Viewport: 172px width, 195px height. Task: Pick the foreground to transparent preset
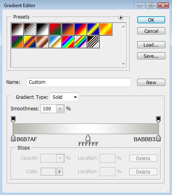[30, 29]
